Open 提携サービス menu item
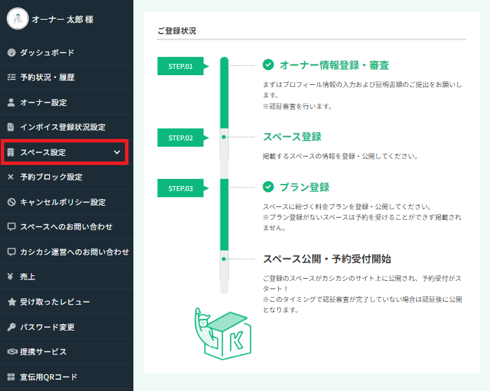This screenshot has height=391, width=490. click(67, 352)
